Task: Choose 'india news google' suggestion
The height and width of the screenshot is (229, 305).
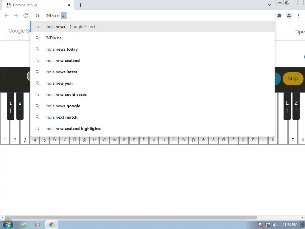Action: coord(153,106)
